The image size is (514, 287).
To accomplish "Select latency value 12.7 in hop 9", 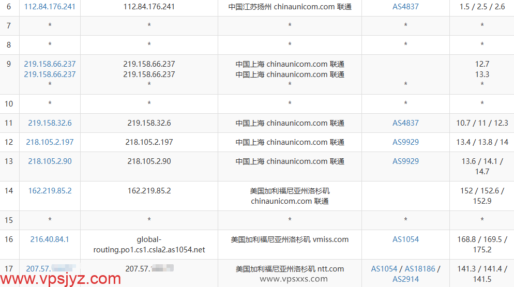I will point(482,64).
